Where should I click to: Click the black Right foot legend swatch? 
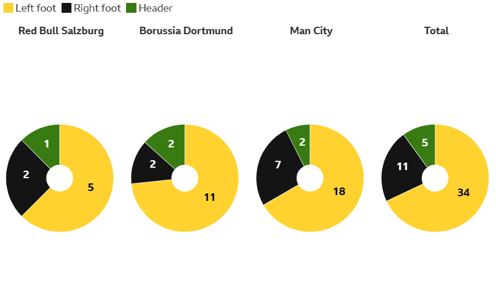click(67, 8)
